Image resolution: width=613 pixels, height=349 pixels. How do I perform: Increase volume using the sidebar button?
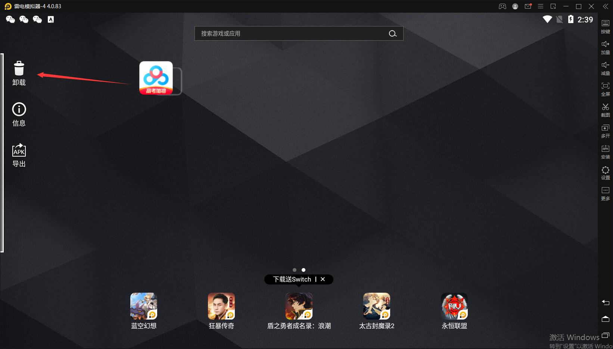pos(605,44)
